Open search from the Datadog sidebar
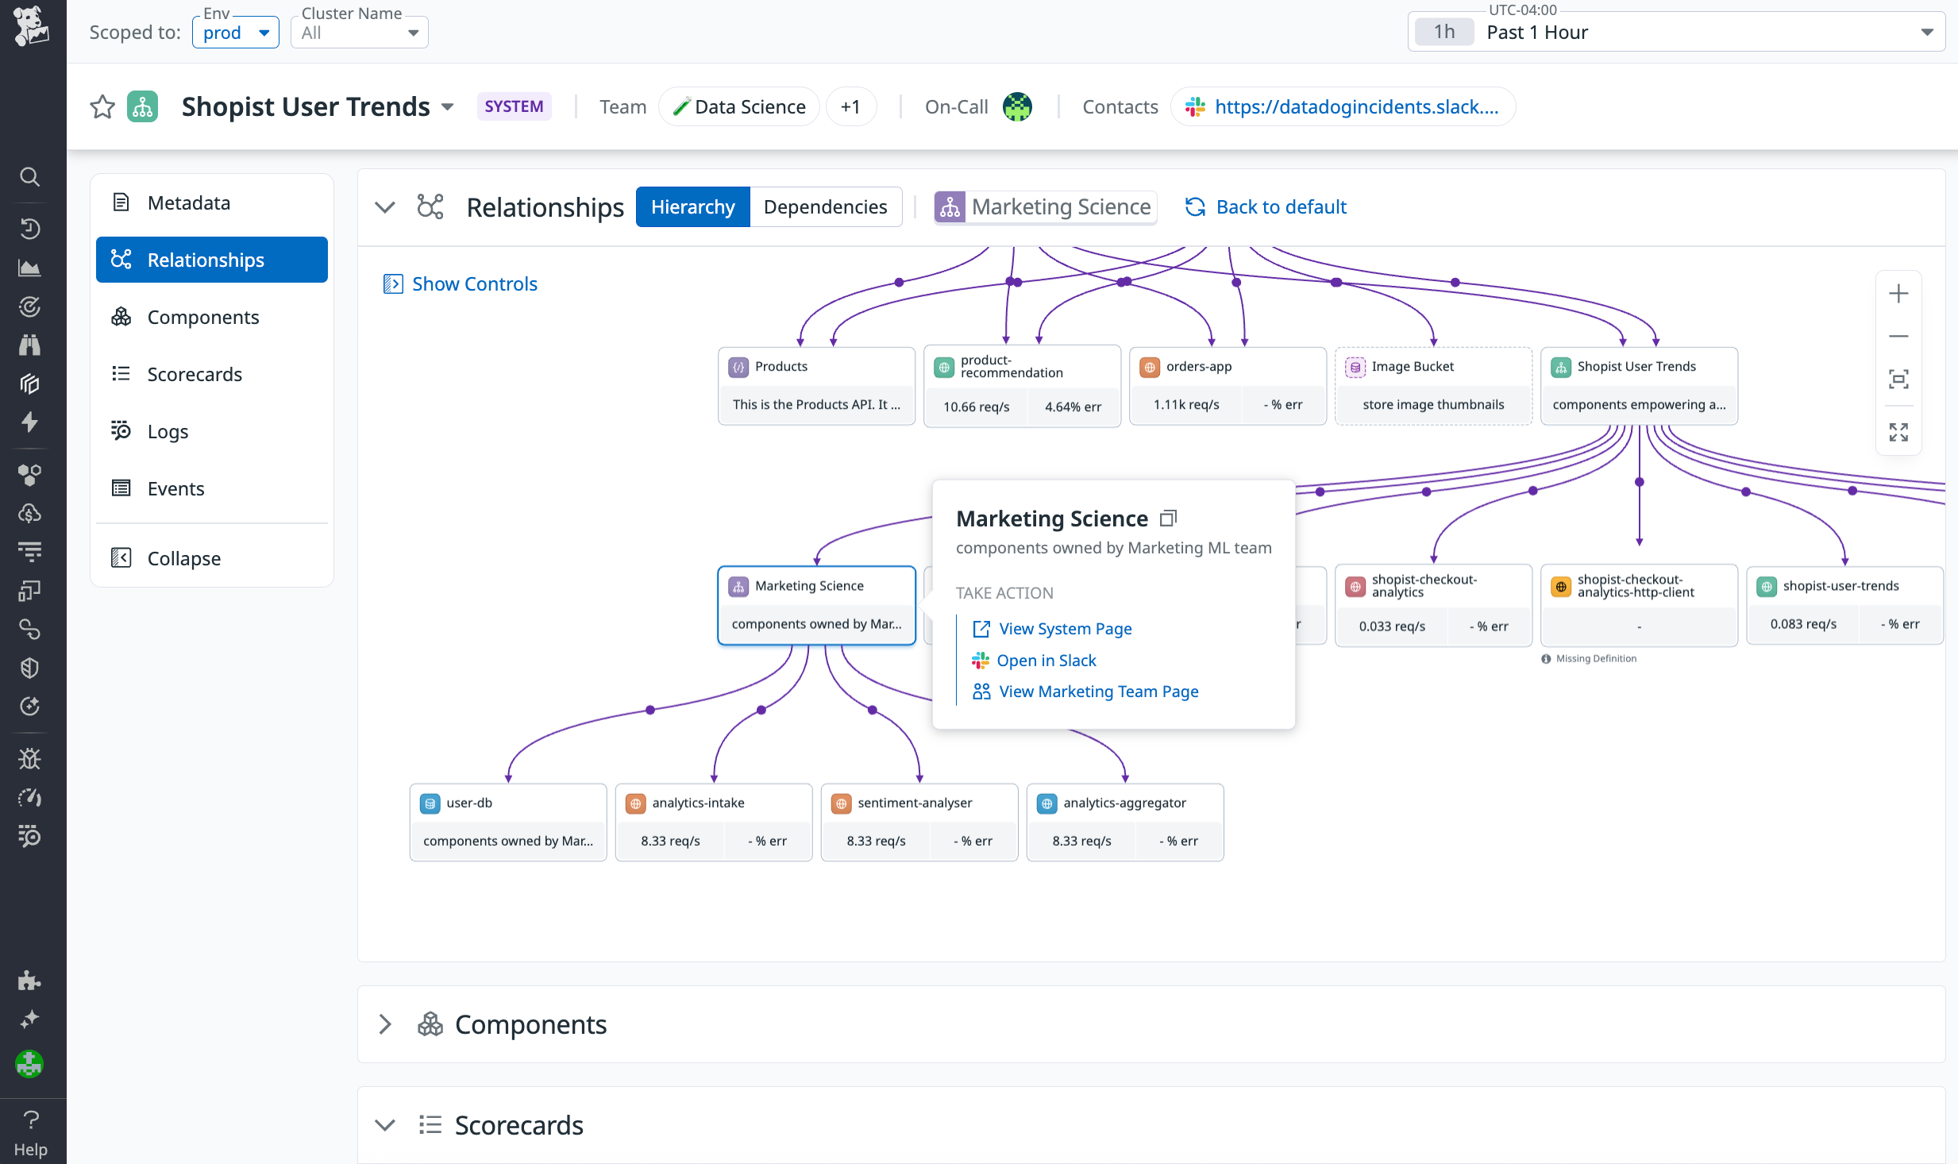Screen dimensions: 1958x1164 (29, 176)
